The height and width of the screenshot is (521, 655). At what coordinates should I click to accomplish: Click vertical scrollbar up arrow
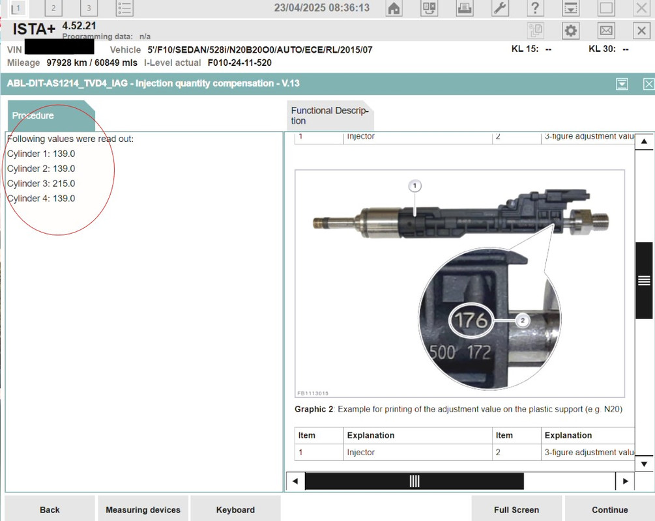[x=644, y=141]
